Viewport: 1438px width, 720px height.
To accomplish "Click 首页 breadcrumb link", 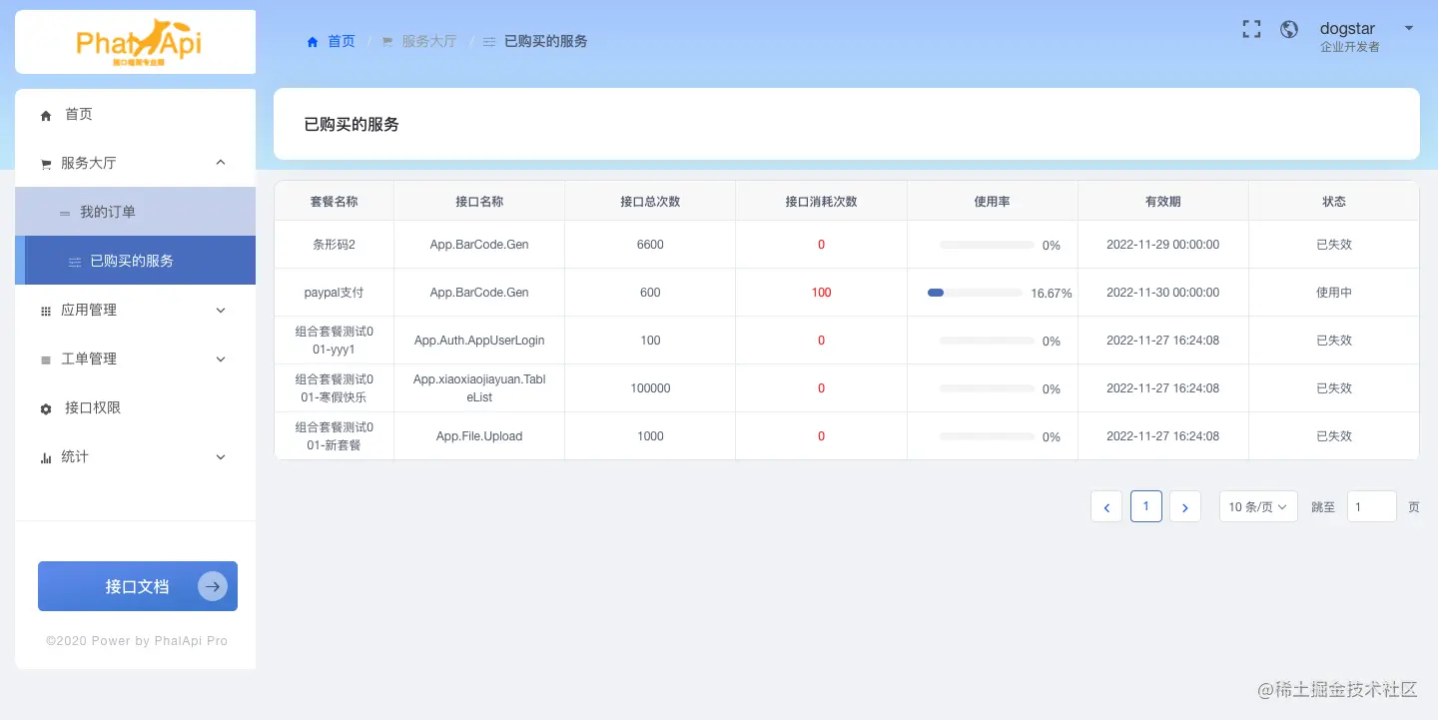I will 342,41.
